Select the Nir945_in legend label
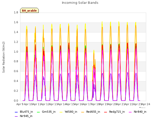This screenshot has height=121, width=161. 26,116
